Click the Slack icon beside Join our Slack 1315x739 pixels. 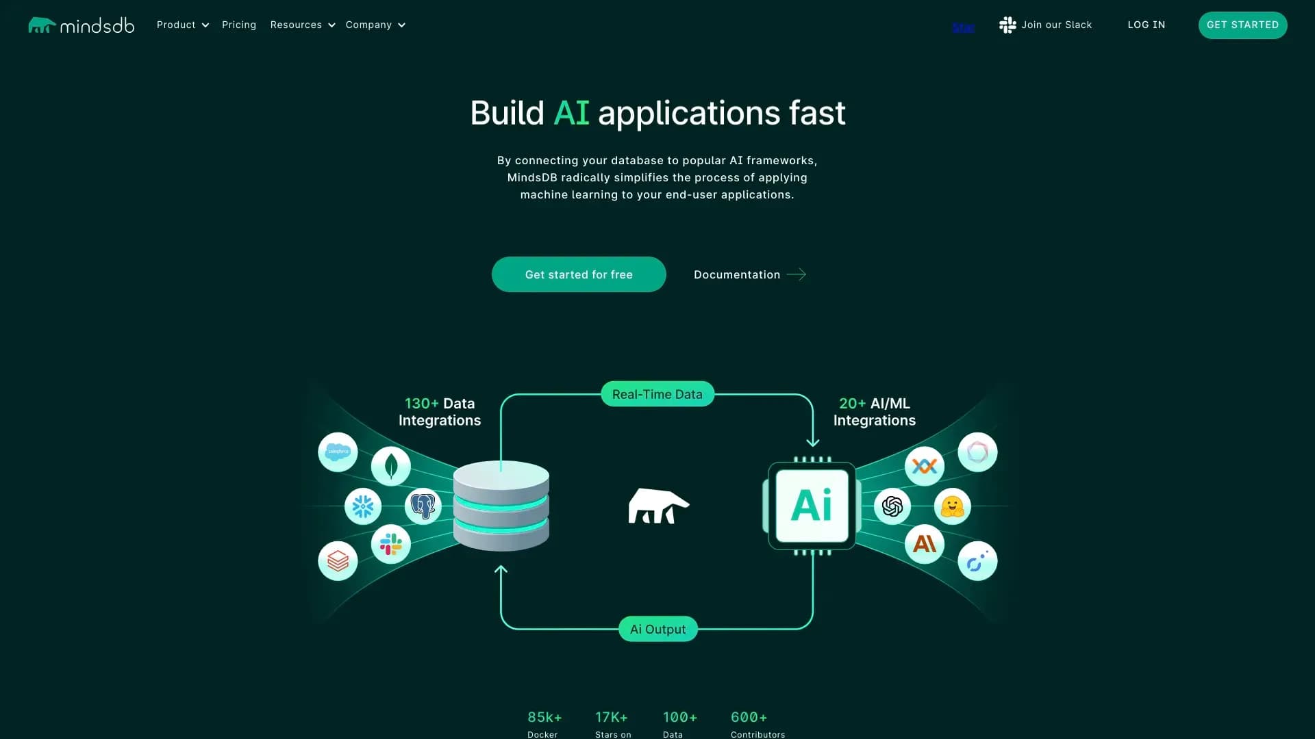coord(1007,25)
